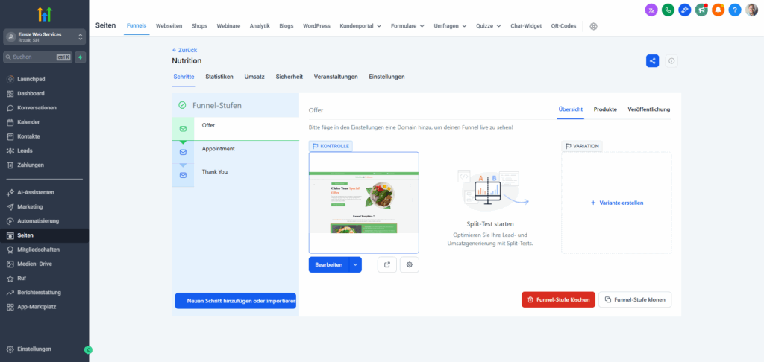Expand the Bearbeiten dropdown arrow
The image size is (764, 362).
click(355, 264)
